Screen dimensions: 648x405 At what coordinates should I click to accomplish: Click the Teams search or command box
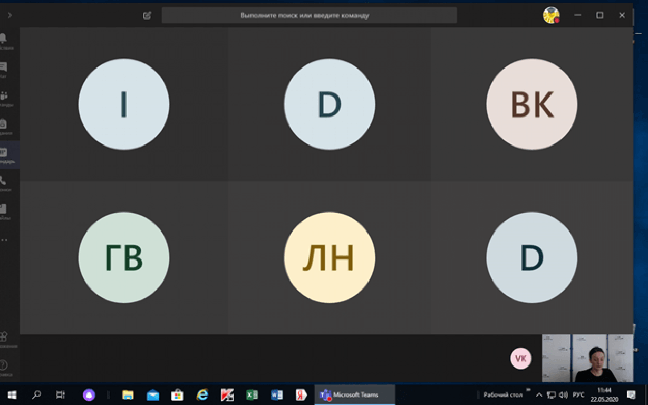click(309, 15)
